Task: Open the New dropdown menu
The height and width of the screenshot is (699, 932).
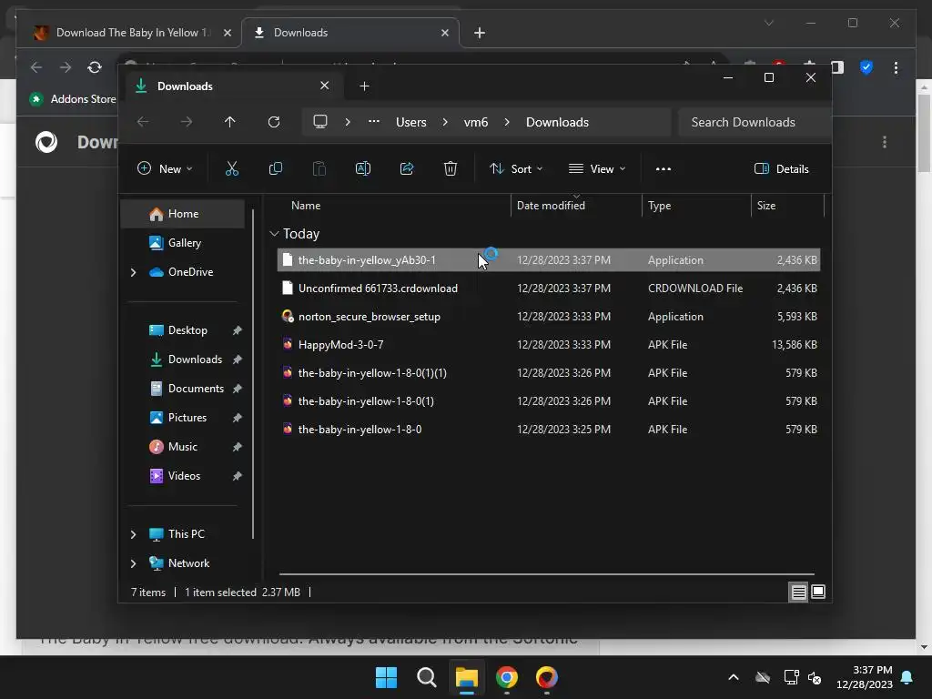Action: click(x=165, y=168)
